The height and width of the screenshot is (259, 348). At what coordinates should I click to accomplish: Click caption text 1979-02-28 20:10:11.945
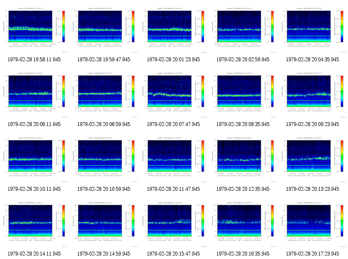point(34,189)
